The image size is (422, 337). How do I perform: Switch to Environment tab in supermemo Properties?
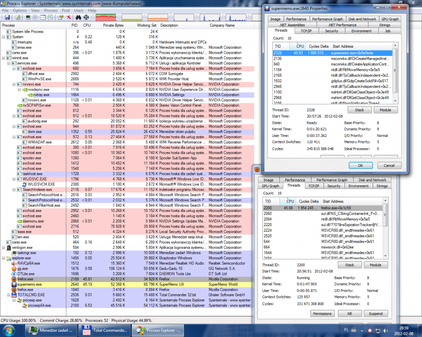tap(361, 31)
